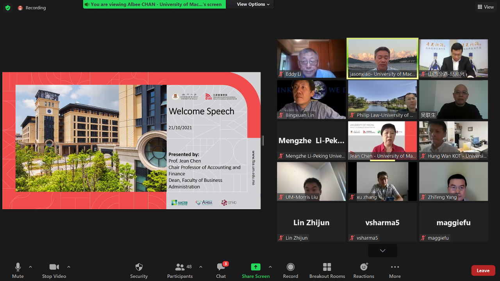The image size is (500, 281).
Task: Select Jean Chen's video thumbnail
Action: pos(382,140)
